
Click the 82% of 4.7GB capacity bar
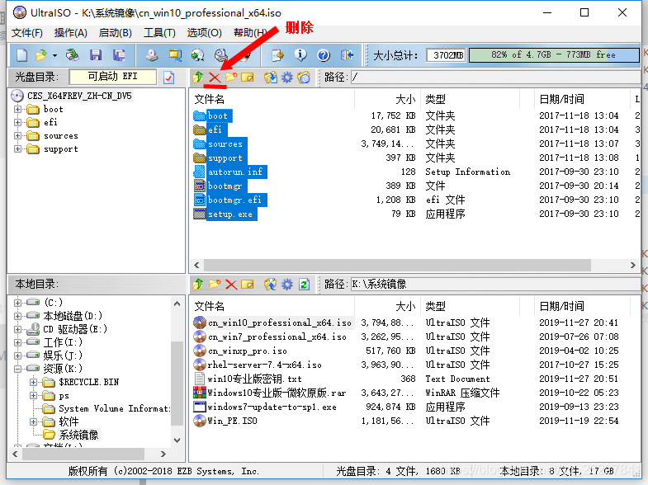click(x=553, y=55)
